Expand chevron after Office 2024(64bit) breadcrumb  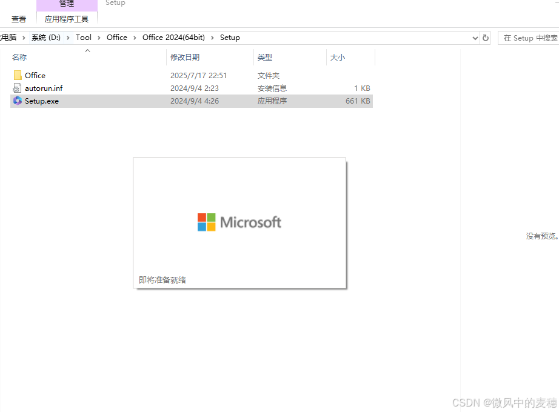pos(212,38)
